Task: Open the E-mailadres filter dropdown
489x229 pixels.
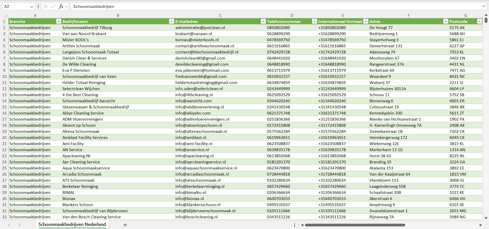Action: 263,21
